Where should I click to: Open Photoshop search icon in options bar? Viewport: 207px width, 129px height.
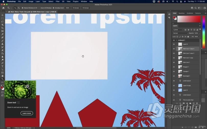pos(195,8)
